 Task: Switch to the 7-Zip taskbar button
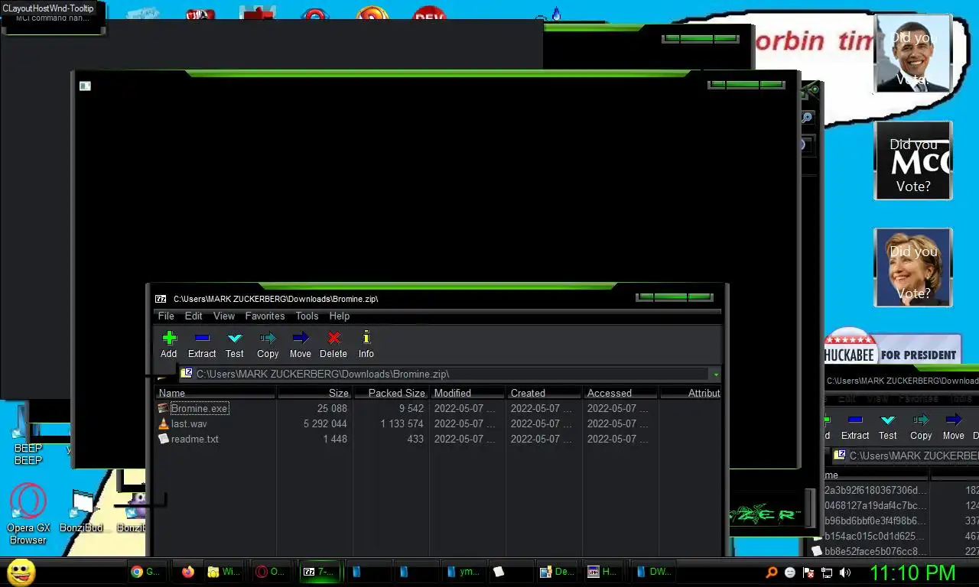(319, 572)
